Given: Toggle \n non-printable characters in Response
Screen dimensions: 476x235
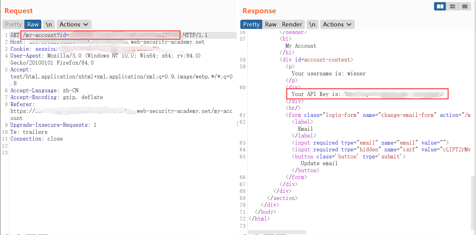Looking at the screenshot, I should coord(312,24).
